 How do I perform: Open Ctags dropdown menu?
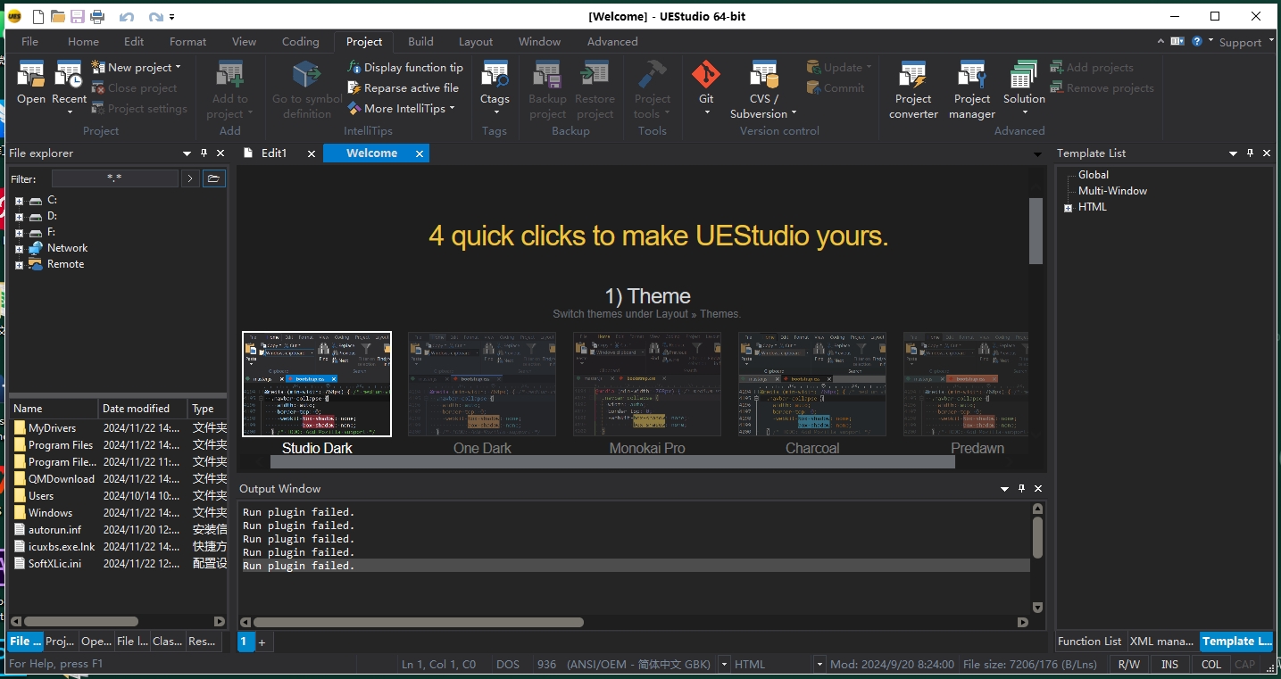click(x=495, y=112)
